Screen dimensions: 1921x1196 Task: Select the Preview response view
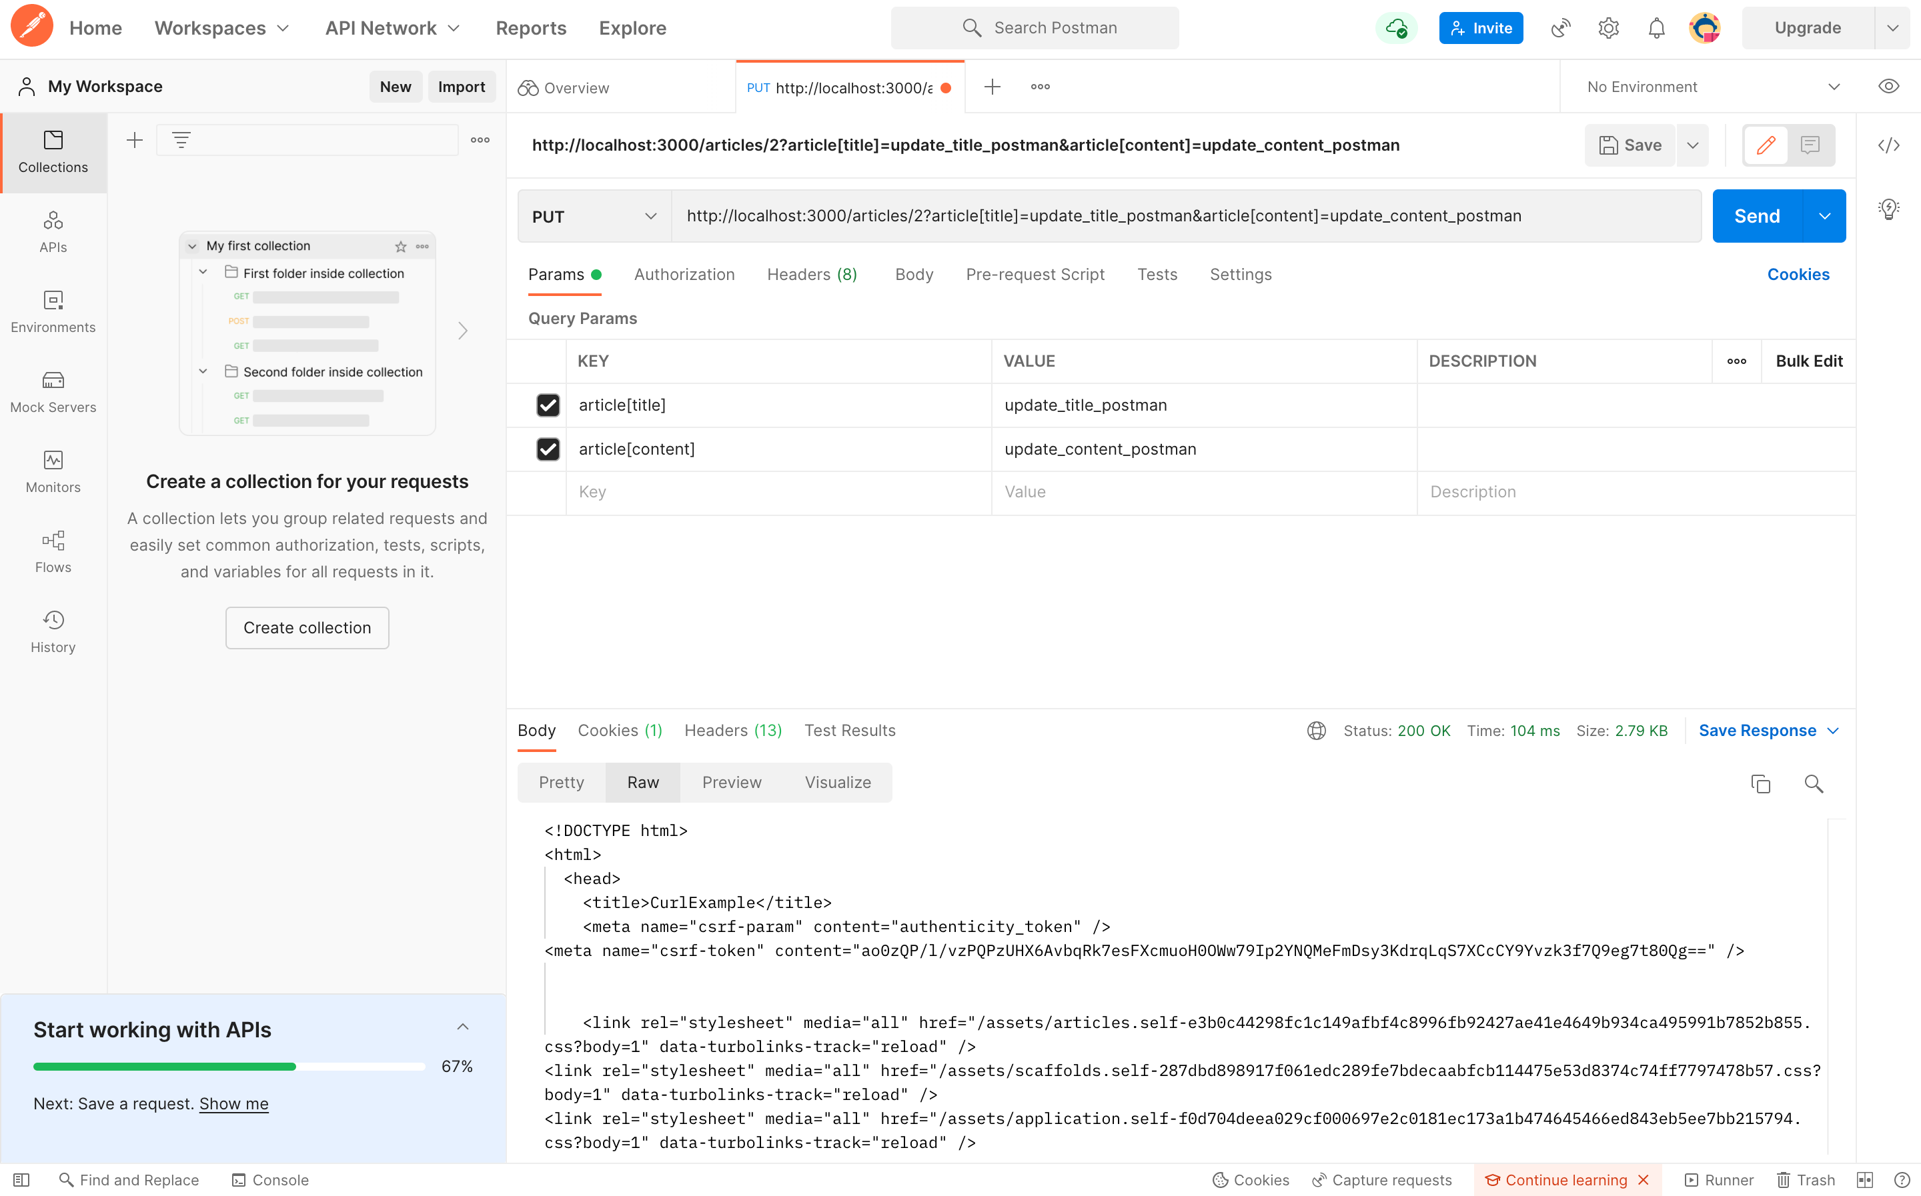pyautogui.click(x=731, y=781)
